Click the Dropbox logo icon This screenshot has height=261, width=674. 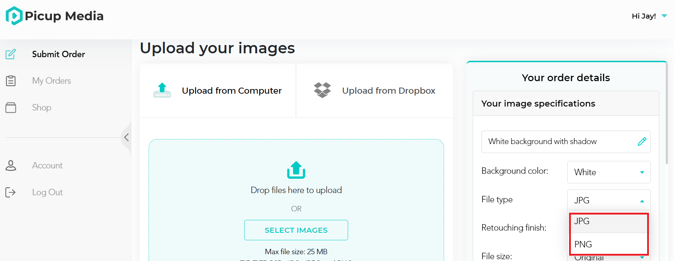coord(322,90)
